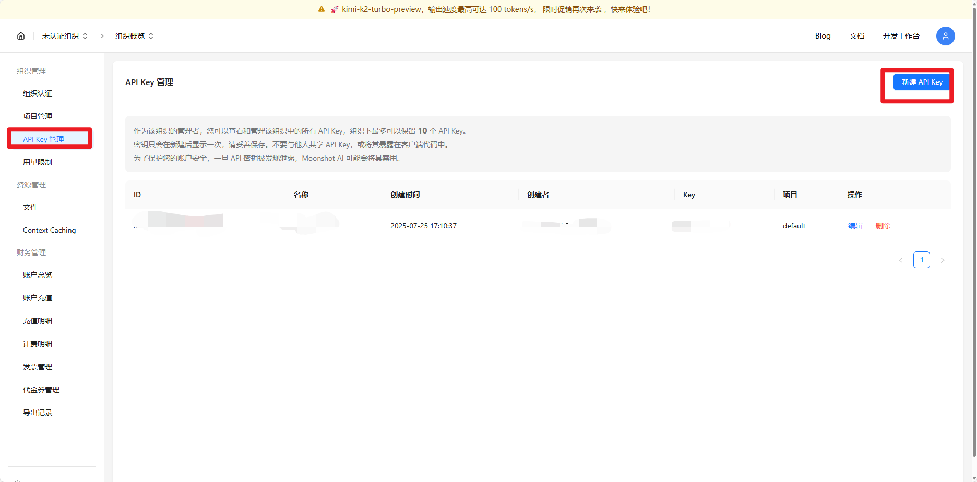The height and width of the screenshot is (482, 977).
Task: Open Context Caching in the sidebar
Action: 49,230
